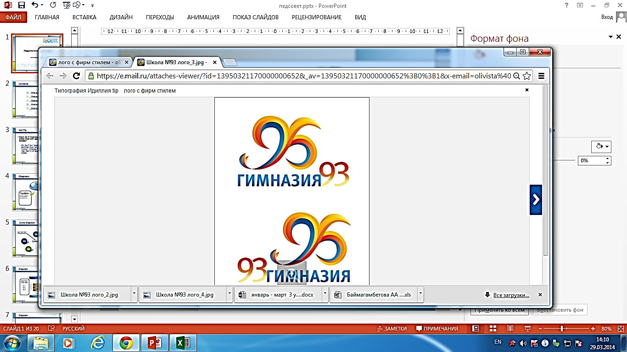This screenshot has height=352, width=627.
Task: Close the browser downloads bar
Action: (540, 295)
